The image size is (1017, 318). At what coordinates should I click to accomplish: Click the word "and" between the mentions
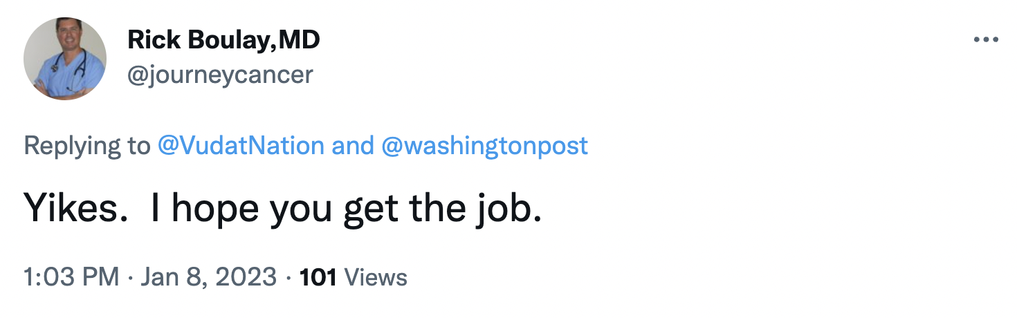pos(353,145)
